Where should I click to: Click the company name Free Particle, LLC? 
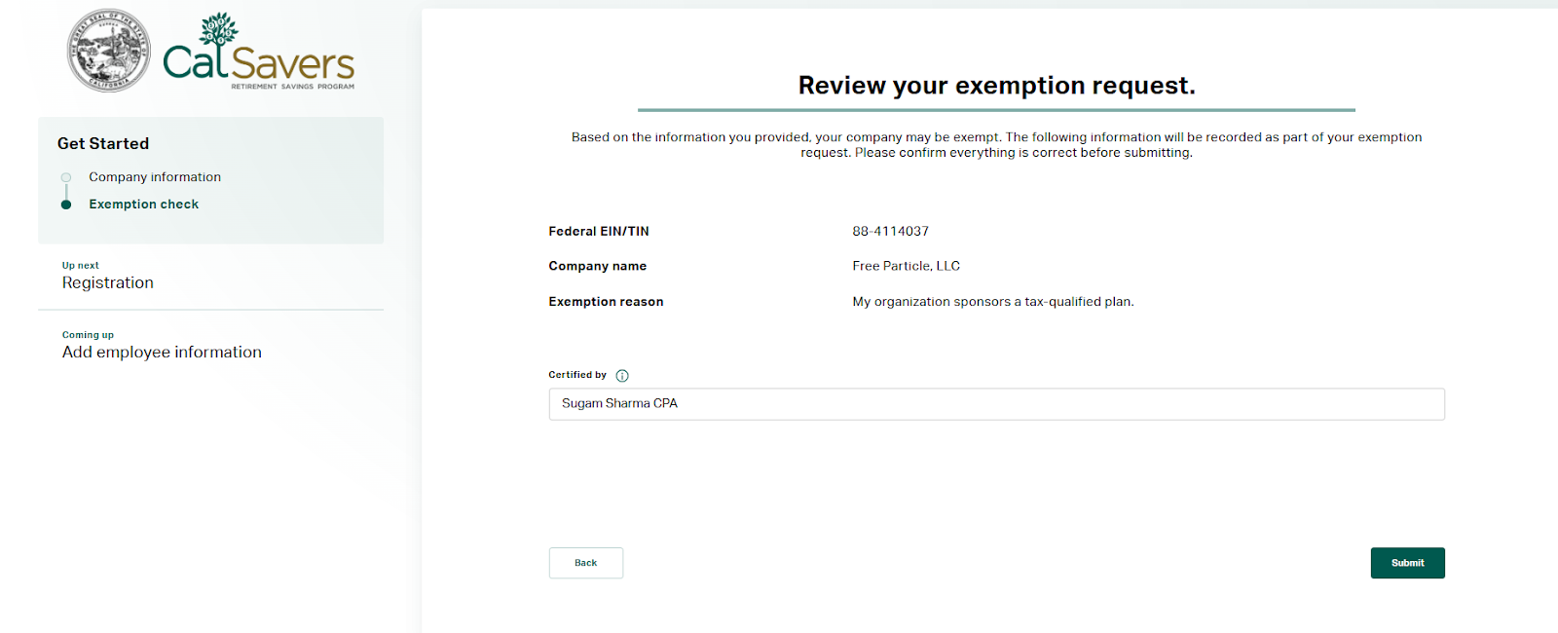coord(906,266)
